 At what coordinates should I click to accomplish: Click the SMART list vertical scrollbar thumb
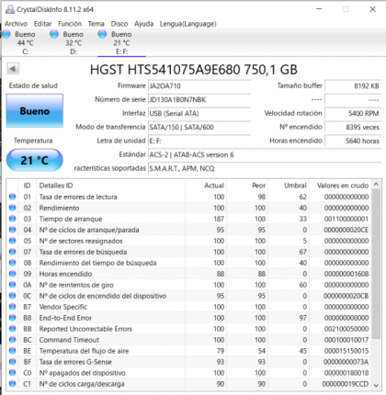coord(377,264)
